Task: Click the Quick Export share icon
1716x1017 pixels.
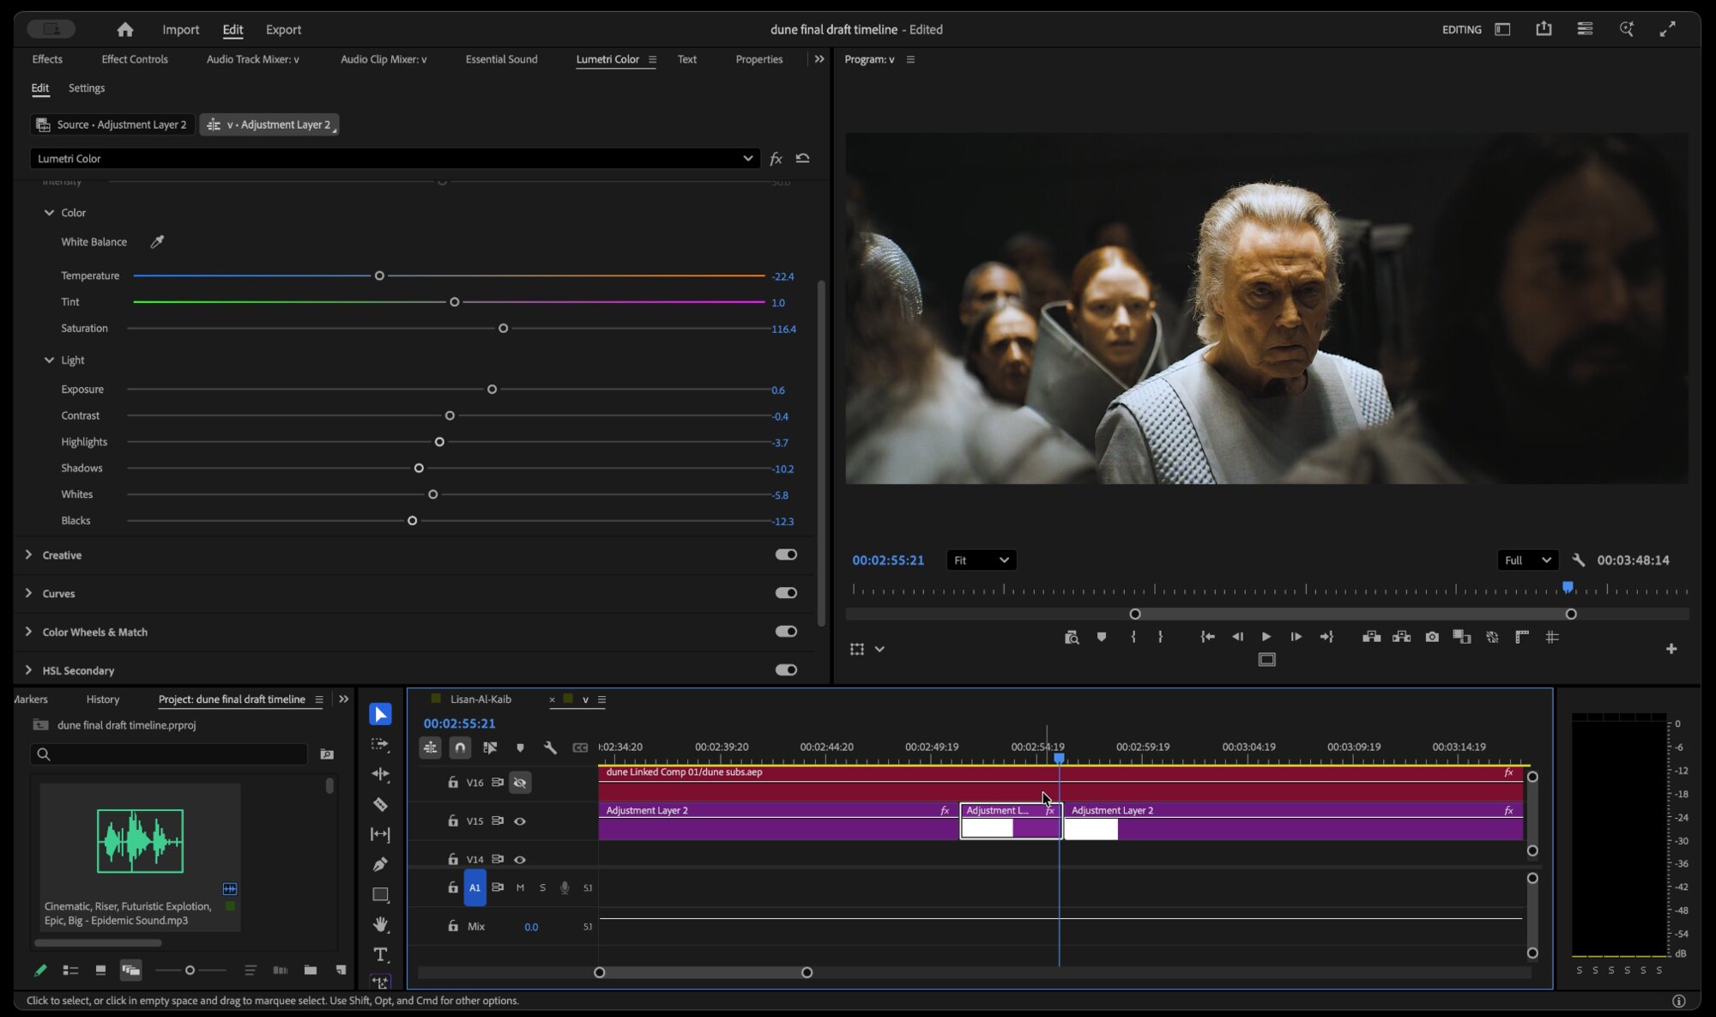Action: [x=1544, y=29]
